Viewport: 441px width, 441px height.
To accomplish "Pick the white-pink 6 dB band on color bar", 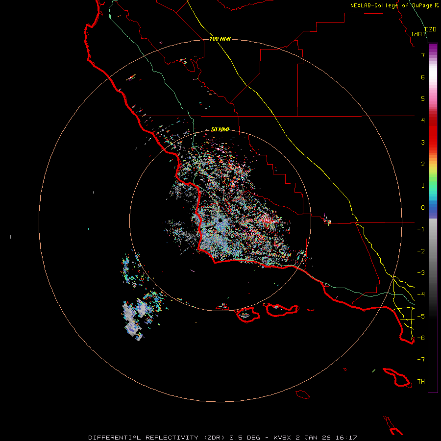I will (x=433, y=77).
